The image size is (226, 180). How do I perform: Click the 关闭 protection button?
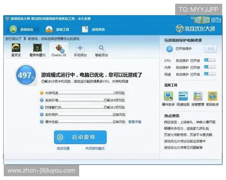tap(210, 49)
